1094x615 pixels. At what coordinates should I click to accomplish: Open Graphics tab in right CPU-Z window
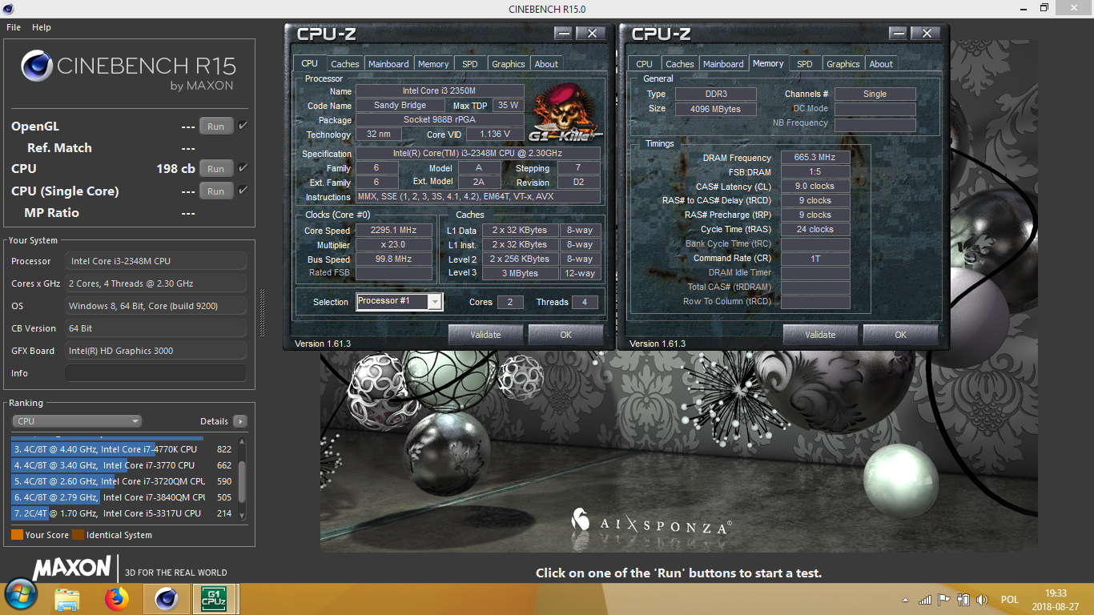(x=843, y=64)
